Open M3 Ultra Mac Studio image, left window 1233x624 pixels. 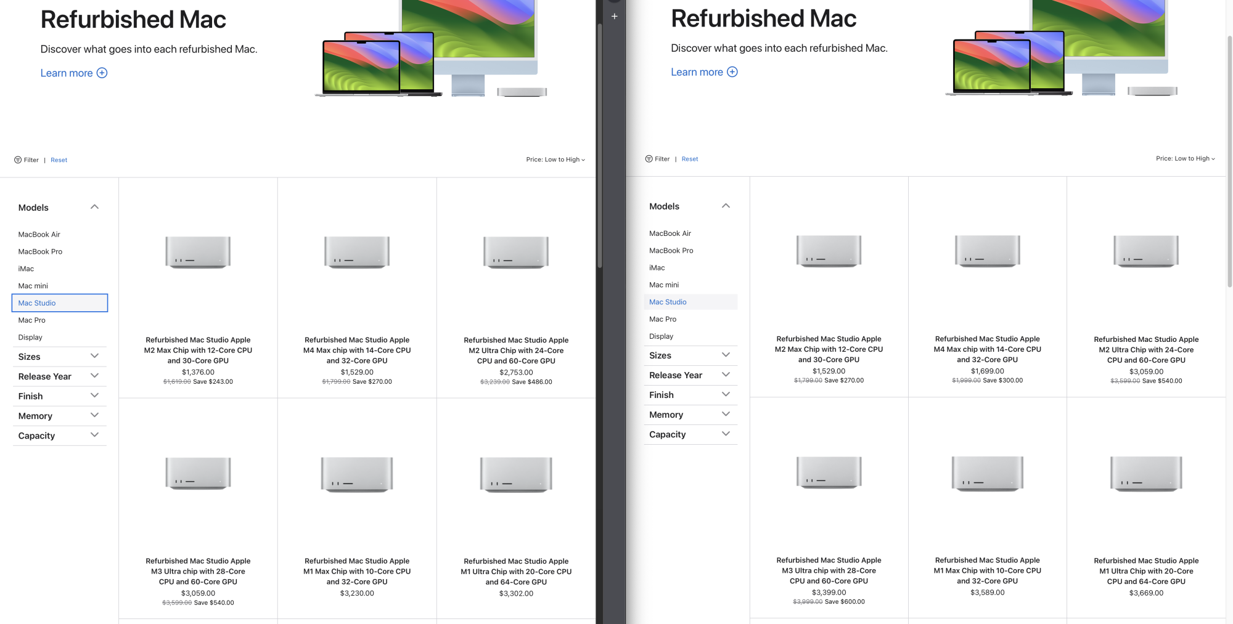click(198, 474)
